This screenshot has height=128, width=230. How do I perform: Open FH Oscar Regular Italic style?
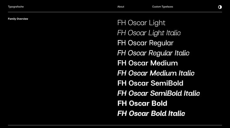click(x=153, y=53)
